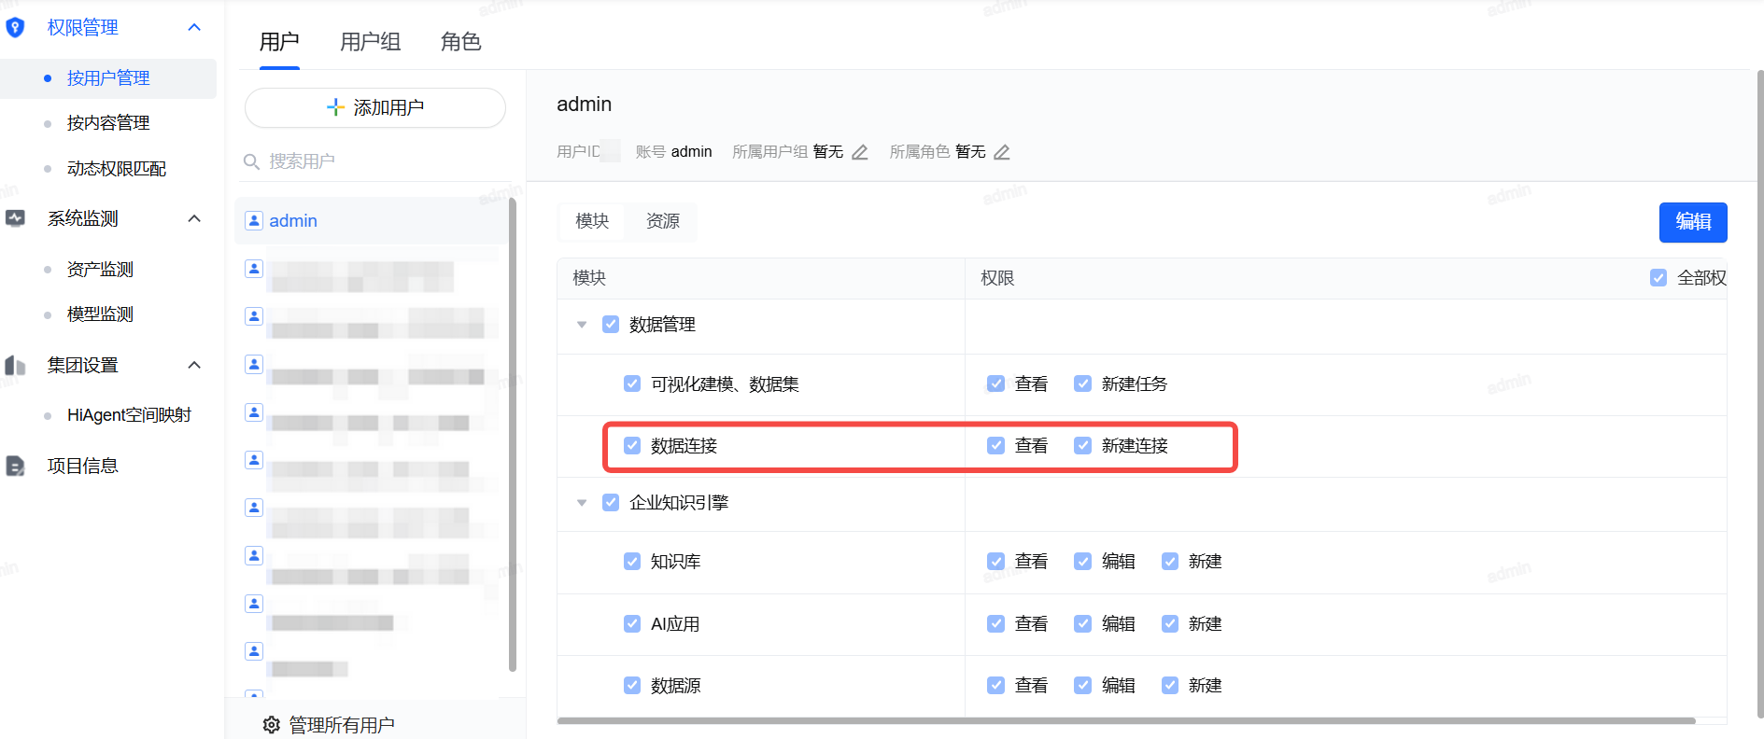This screenshot has width=1764, height=739.
Task: Toggle the 可视化建模、数据集 checkbox
Action: [x=632, y=384]
